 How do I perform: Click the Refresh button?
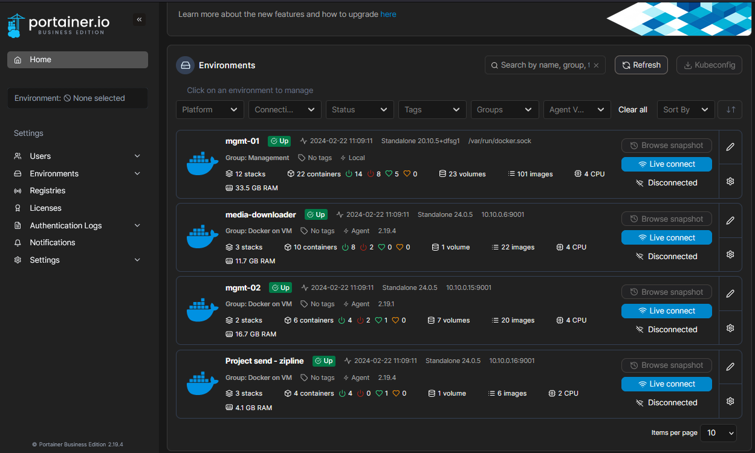tap(641, 65)
